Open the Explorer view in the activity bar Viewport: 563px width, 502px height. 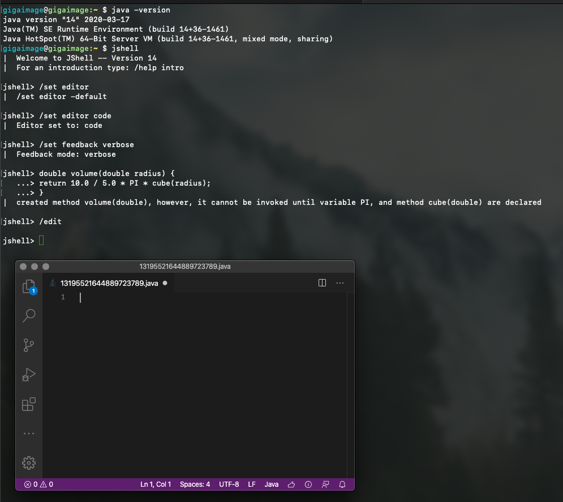click(29, 286)
